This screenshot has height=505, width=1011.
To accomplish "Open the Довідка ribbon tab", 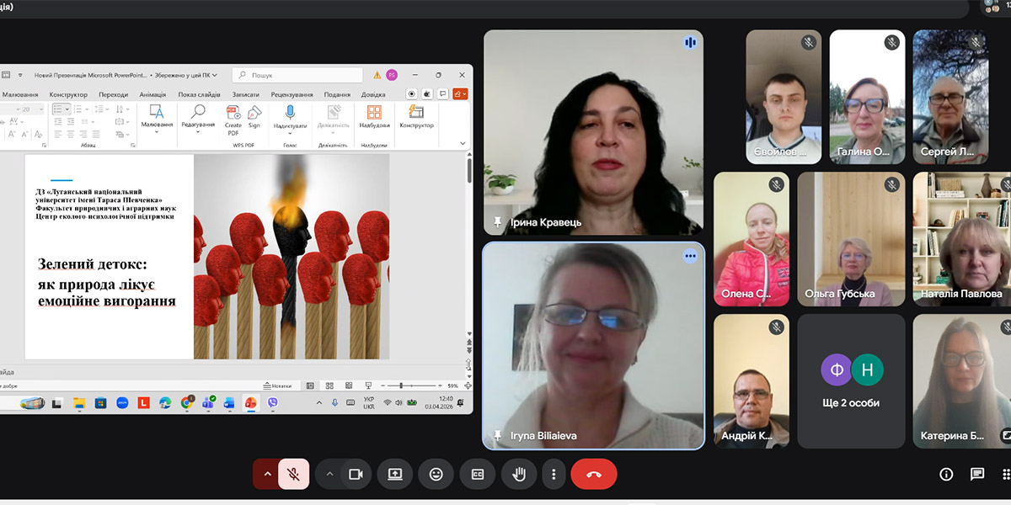I will point(373,95).
